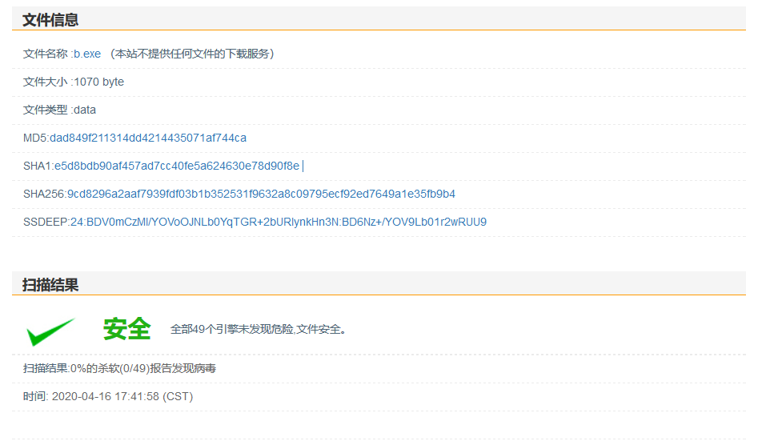
Task: Select the SSDEEP value starting 24:BDV0mCzMl
Action: (x=279, y=222)
